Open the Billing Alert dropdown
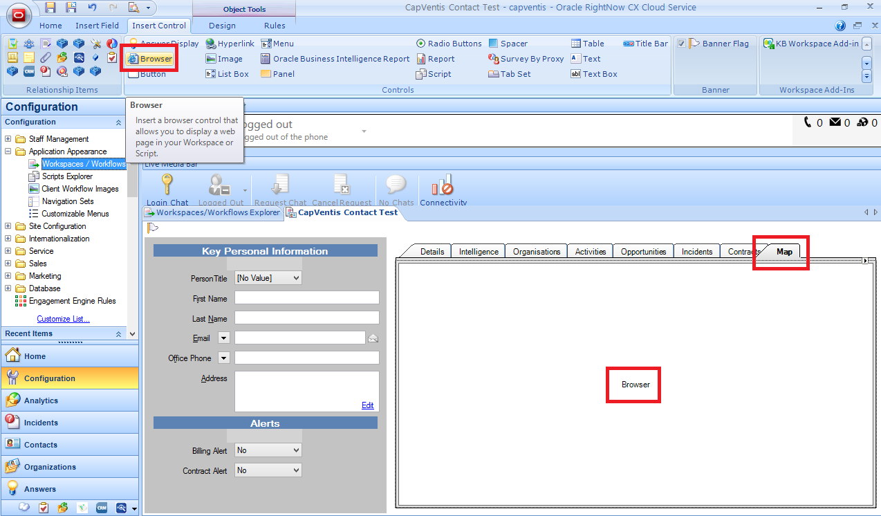The height and width of the screenshot is (516, 881). [268, 450]
